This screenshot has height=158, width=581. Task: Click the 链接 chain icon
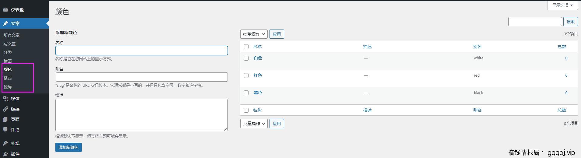pos(5,109)
